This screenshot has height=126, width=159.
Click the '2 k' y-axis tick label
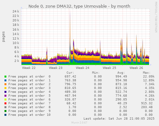(x=17, y=61)
